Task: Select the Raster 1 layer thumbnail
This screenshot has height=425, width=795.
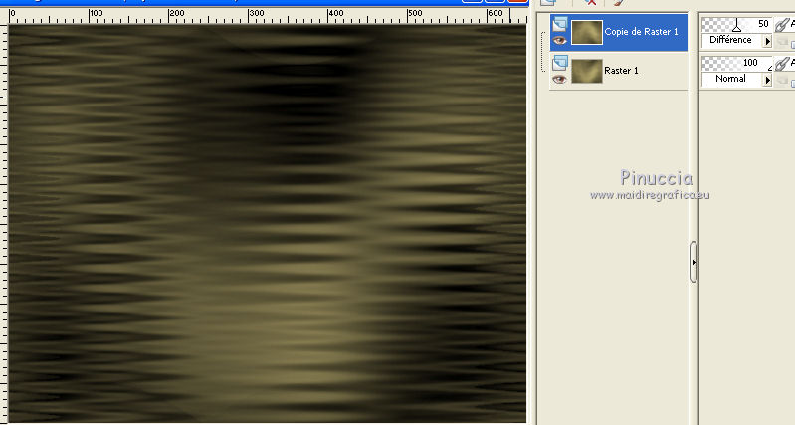Action: [x=587, y=71]
